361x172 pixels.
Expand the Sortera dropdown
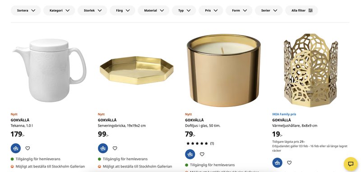point(26,10)
